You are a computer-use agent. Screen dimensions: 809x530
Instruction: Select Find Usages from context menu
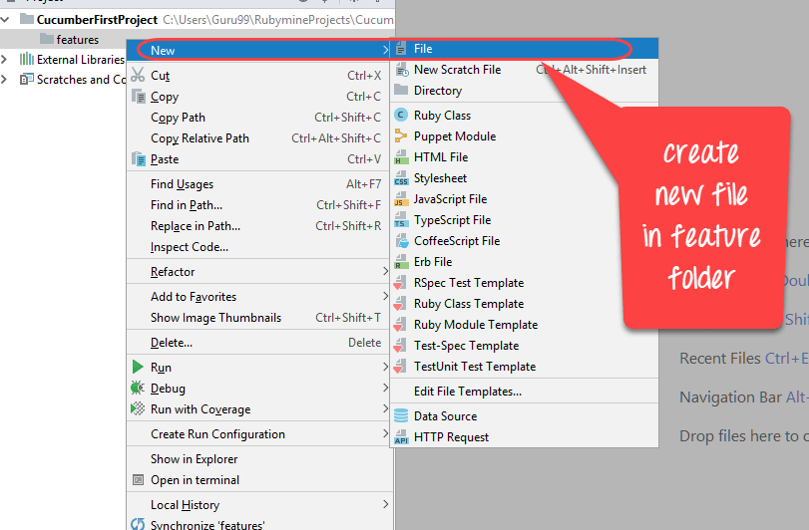click(x=182, y=184)
